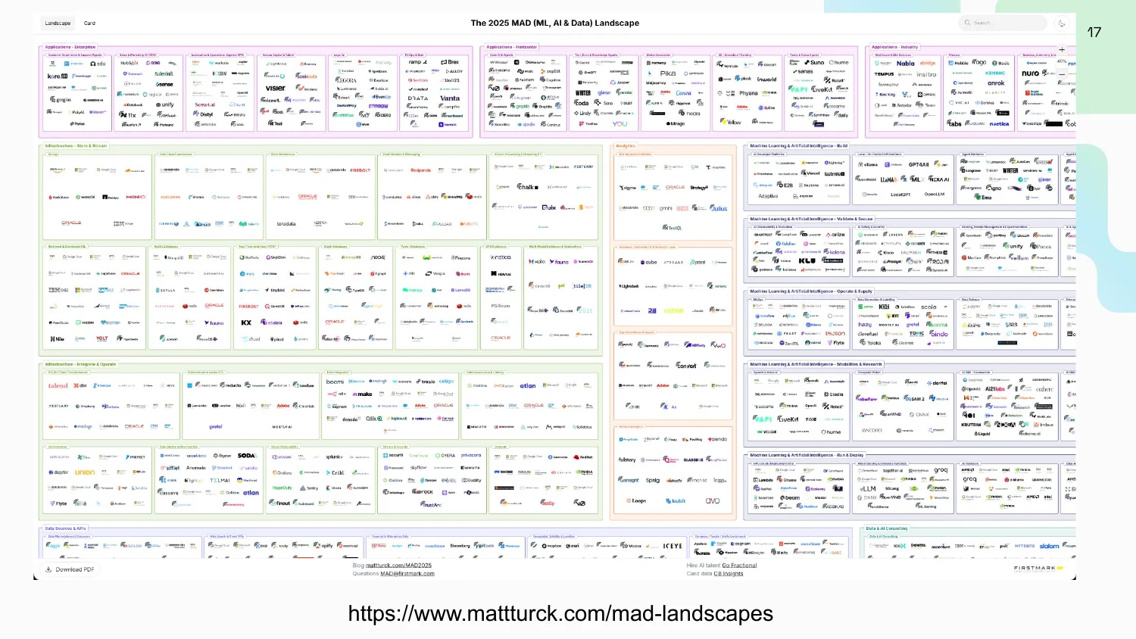
Task: Click the FirstMark logo in the footer
Action: (x=1038, y=568)
